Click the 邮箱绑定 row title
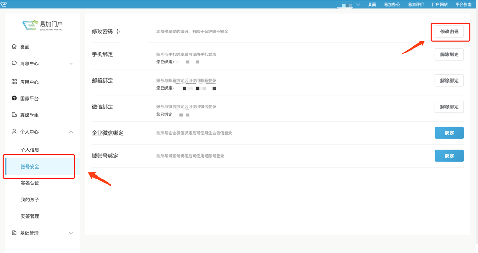This screenshot has height=253, width=478. 102,81
